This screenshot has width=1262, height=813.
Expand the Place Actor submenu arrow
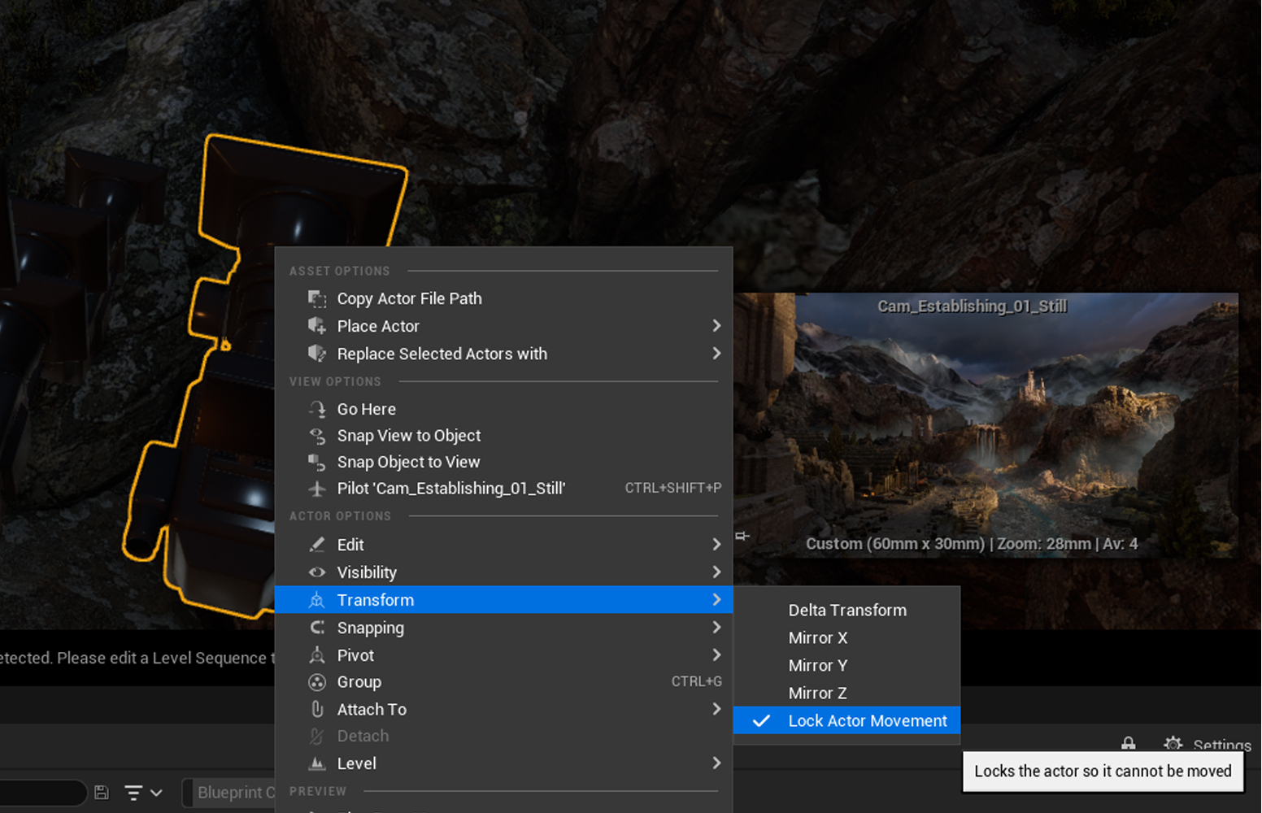[716, 326]
